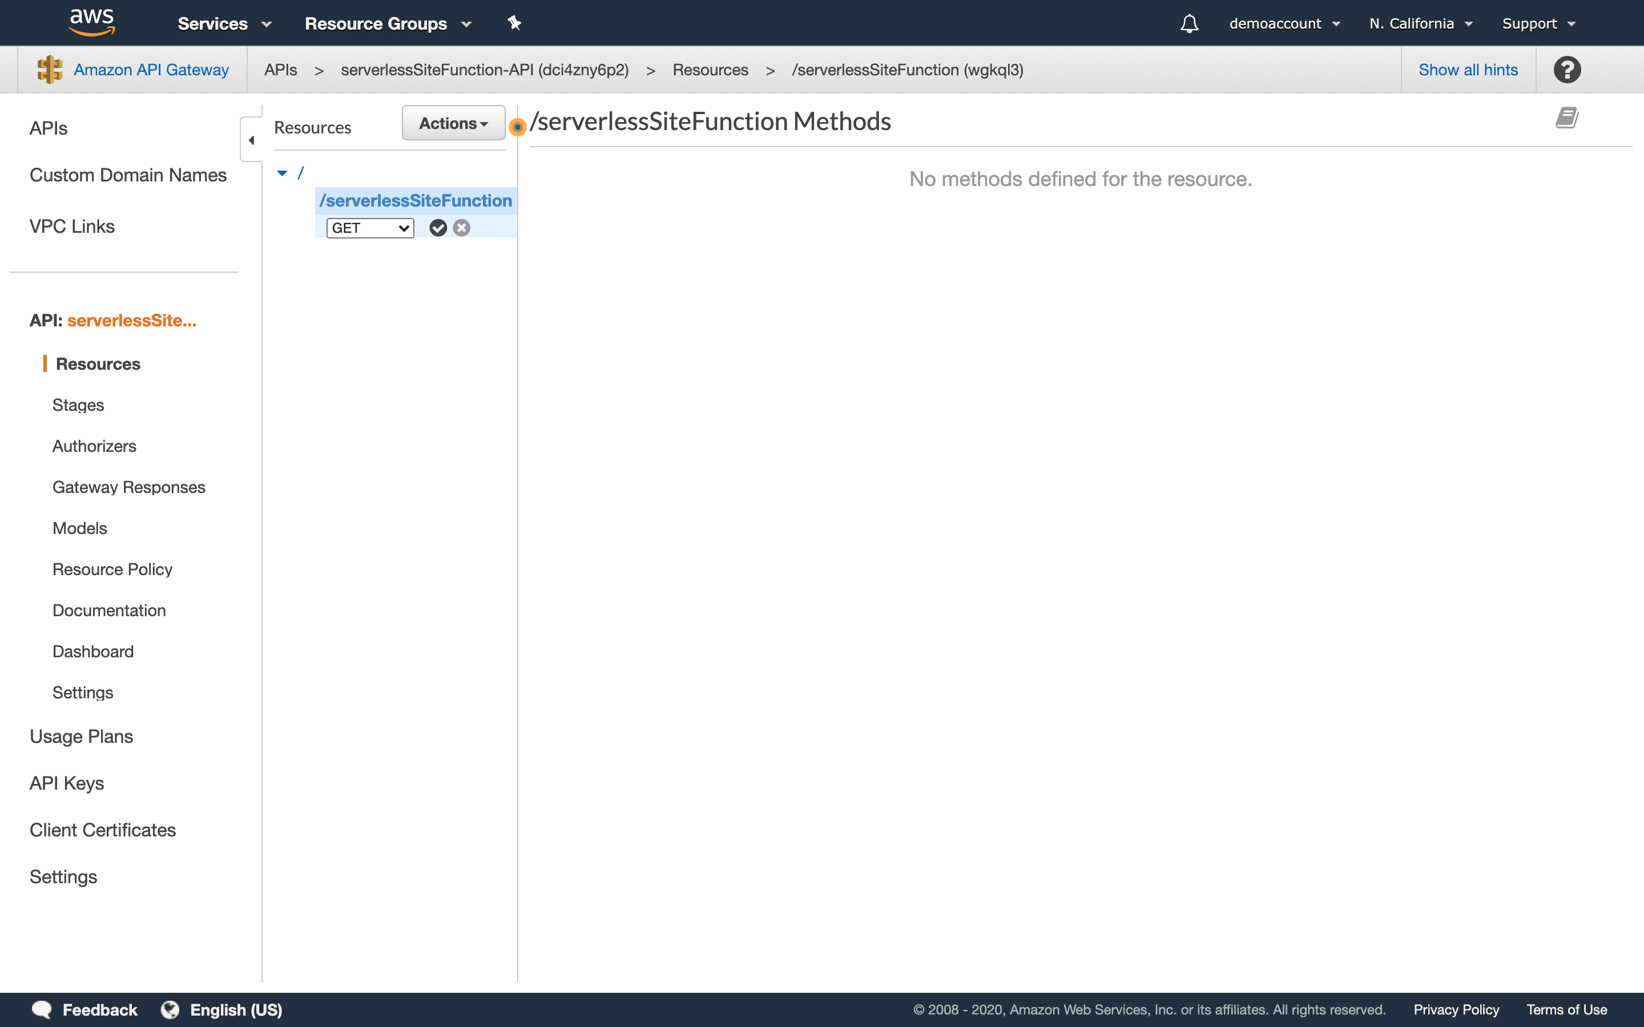Select Resources in API section
This screenshot has height=1027, width=1644.
tap(98, 363)
